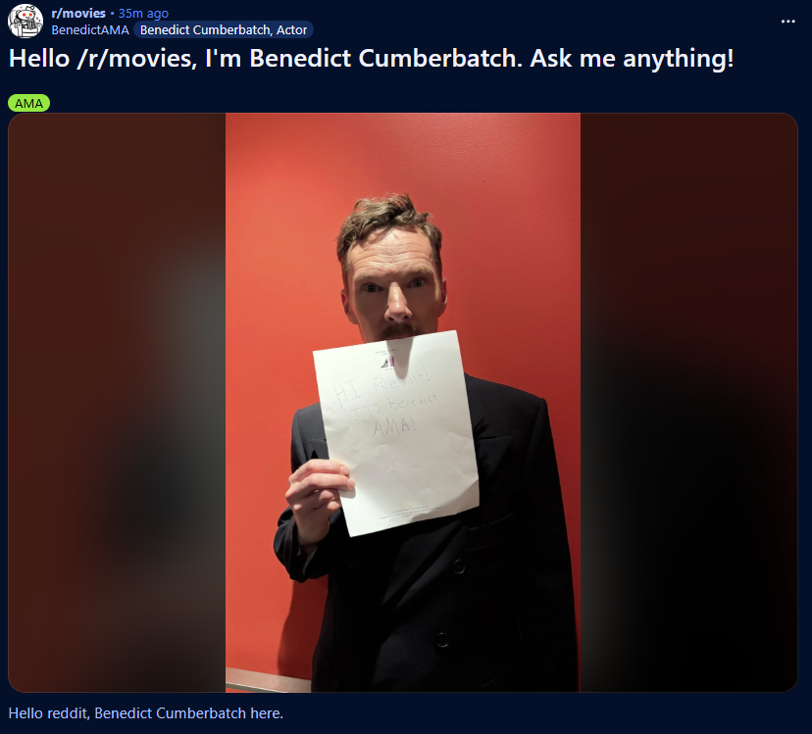This screenshot has width=812, height=734.
Task: Click the "35m ago" post timestamp
Action: point(143,13)
